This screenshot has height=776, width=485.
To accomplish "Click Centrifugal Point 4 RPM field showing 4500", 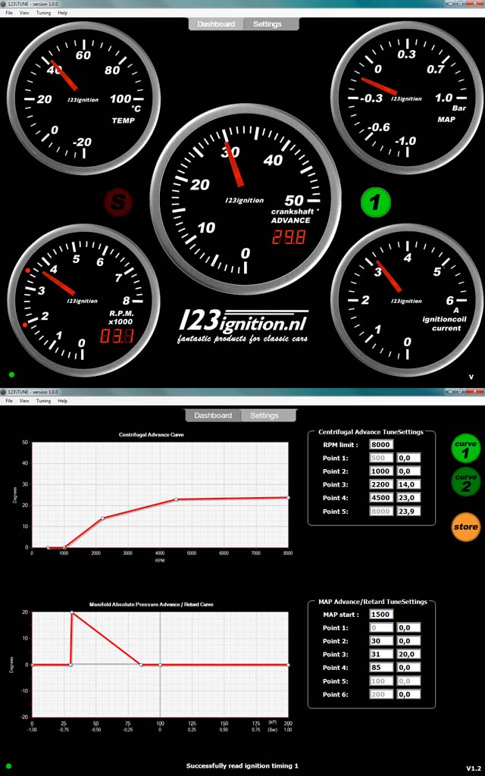I will click(382, 498).
